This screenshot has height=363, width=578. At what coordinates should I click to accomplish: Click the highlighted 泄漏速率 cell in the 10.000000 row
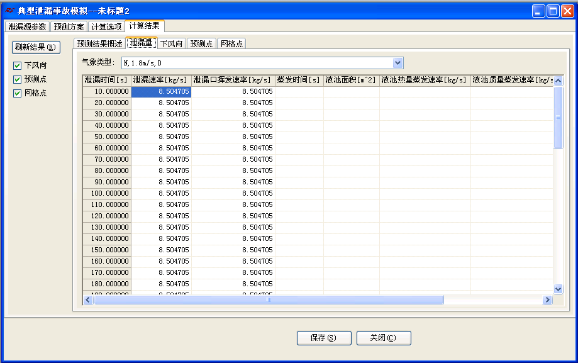pos(162,91)
